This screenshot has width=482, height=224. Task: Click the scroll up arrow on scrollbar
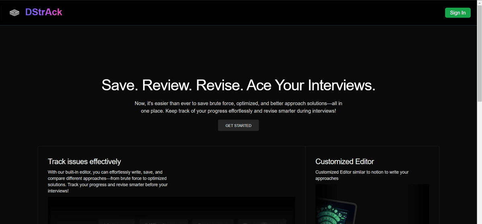coord(479,3)
